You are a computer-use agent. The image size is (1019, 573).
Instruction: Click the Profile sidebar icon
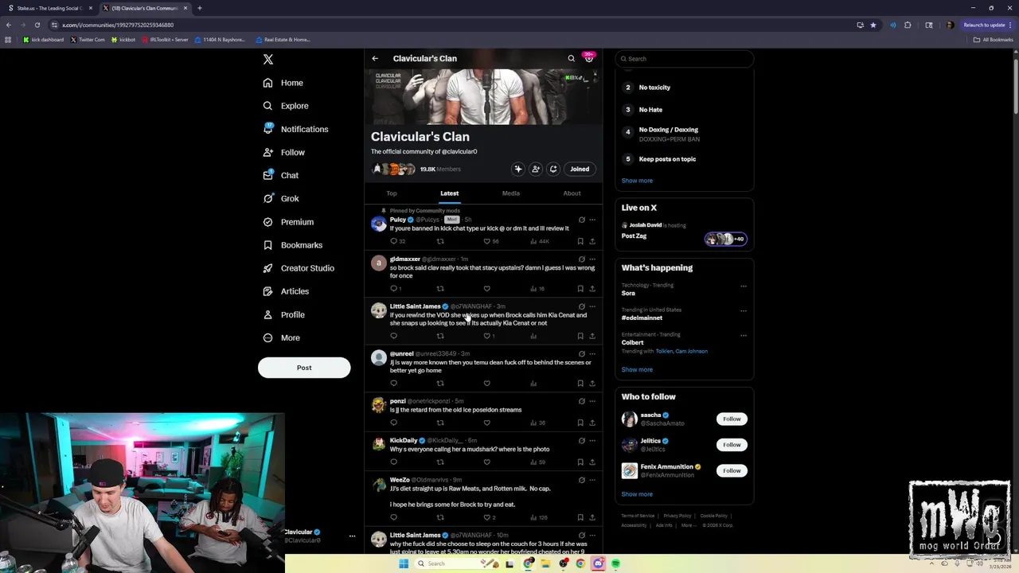click(x=268, y=314)
